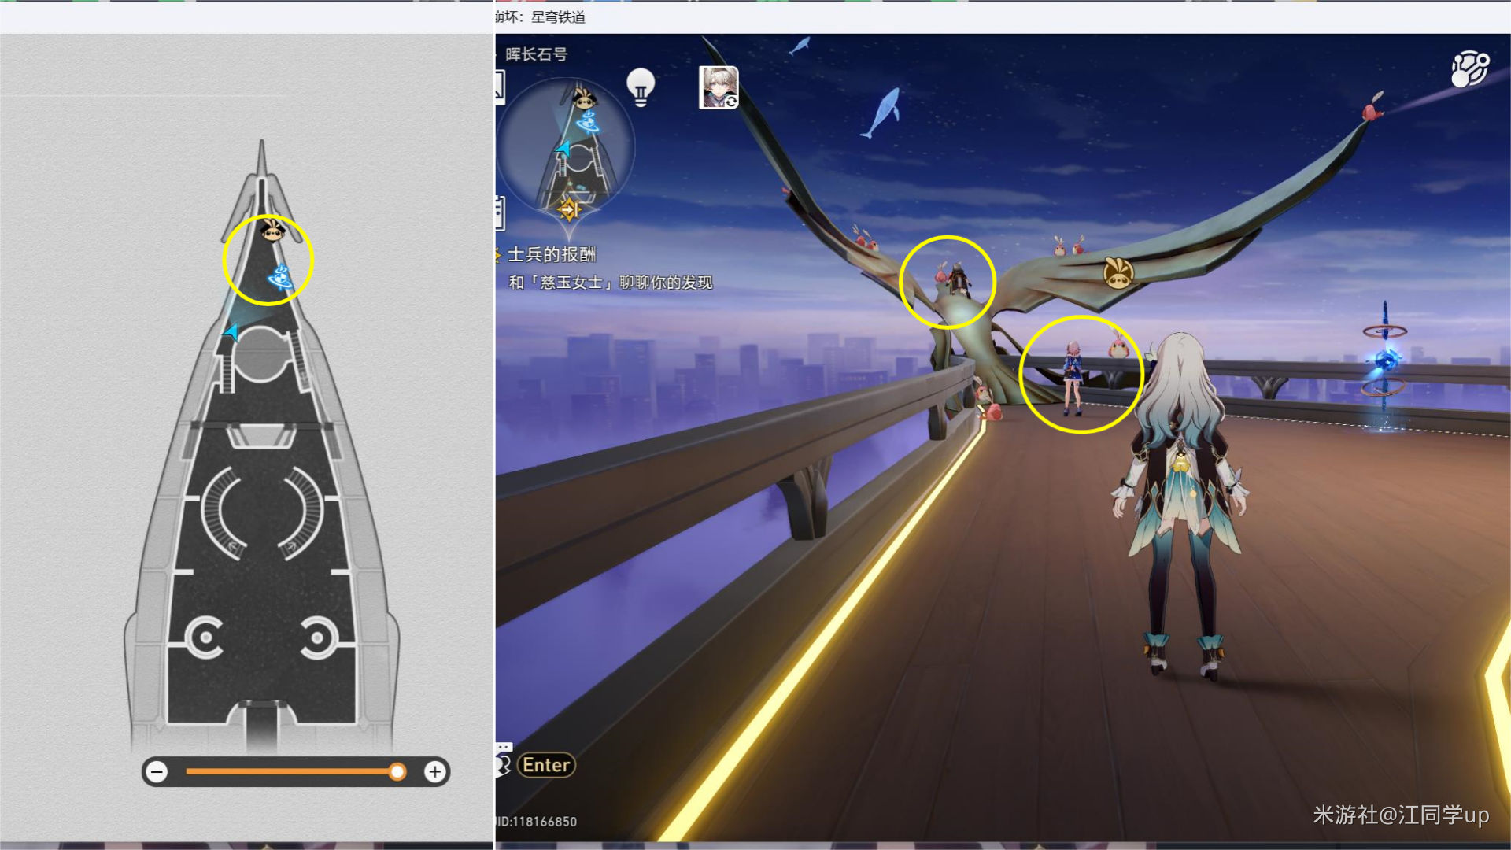Screen dimensions: 1511x850
Task: Click the left circular platform icon on map
Action: pos(205,637)
